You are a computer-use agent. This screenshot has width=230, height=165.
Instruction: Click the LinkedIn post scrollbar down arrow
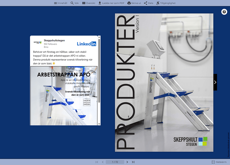[x=99, y=124]
